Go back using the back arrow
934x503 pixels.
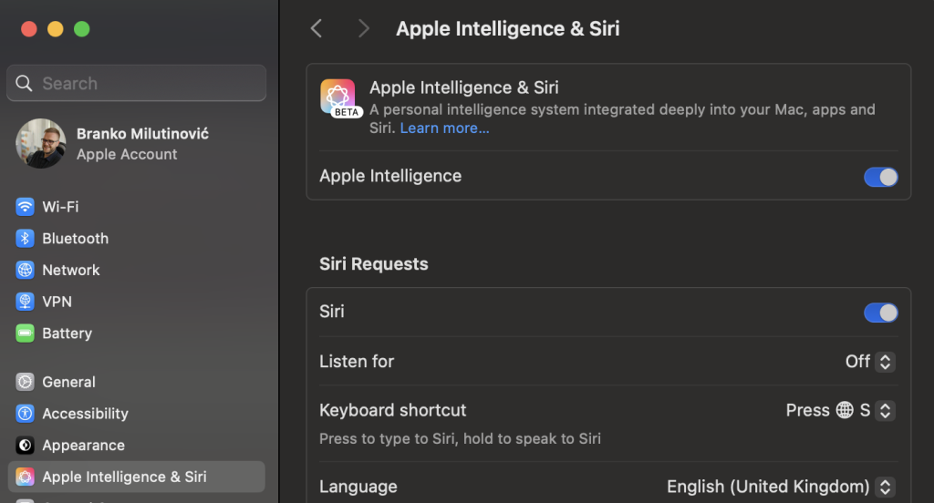point(317,28)
